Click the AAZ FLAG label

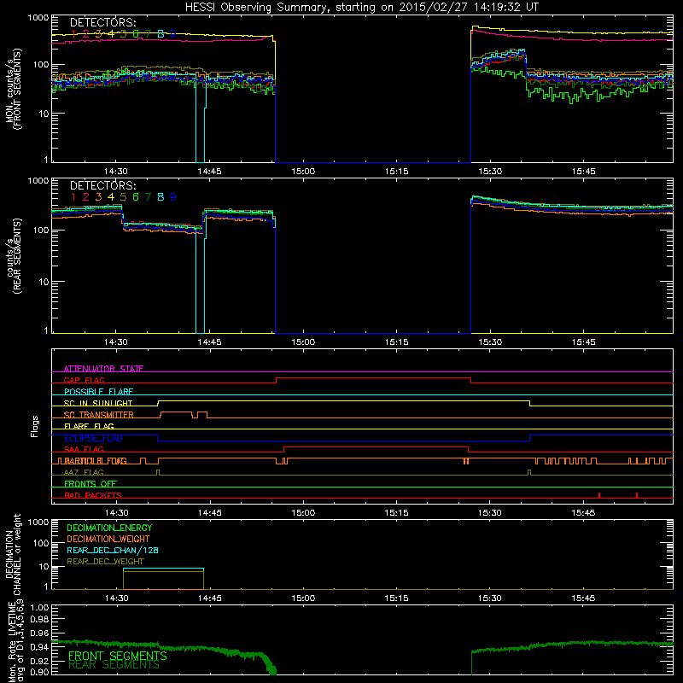click(x=84, y=472)
